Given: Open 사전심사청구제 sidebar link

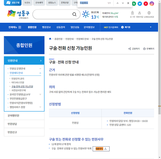Looking at the screenshot, I should [19, 90].
